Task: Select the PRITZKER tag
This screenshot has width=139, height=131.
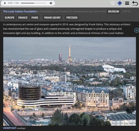Action: click(x=72, y=18)
